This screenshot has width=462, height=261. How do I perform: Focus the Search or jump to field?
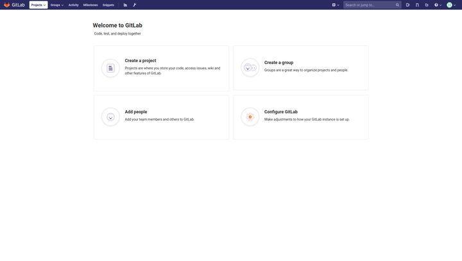372,5
